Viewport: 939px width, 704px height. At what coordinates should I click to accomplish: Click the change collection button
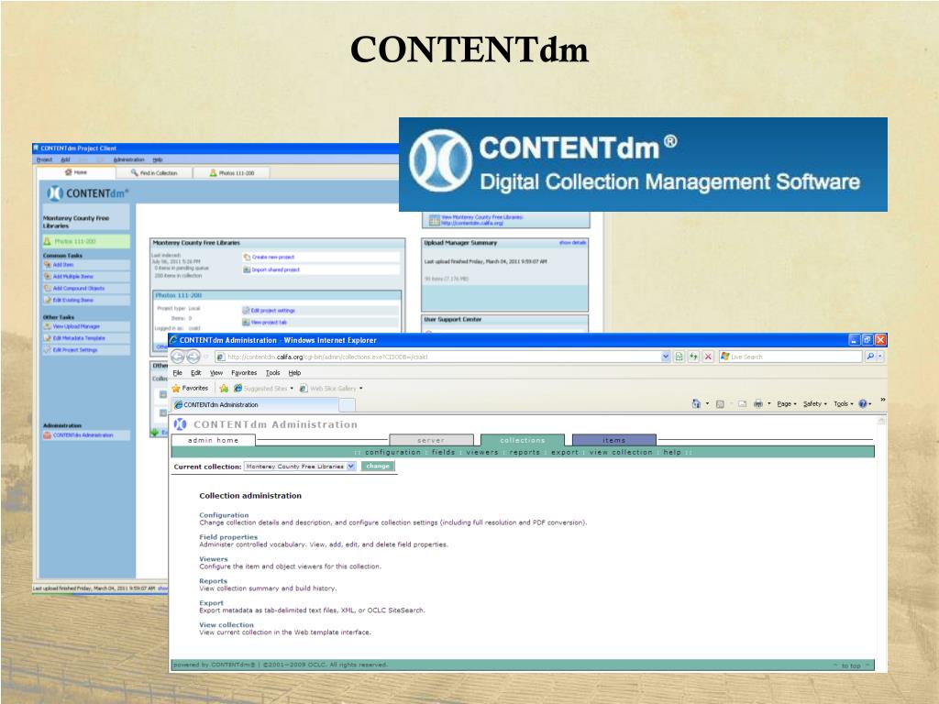point(378,467)
